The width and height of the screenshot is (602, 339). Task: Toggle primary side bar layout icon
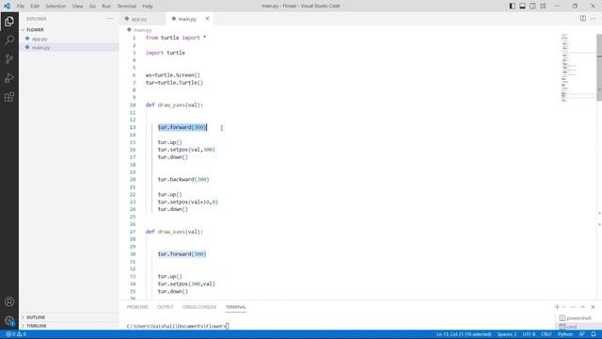click(x=512, y=6)
